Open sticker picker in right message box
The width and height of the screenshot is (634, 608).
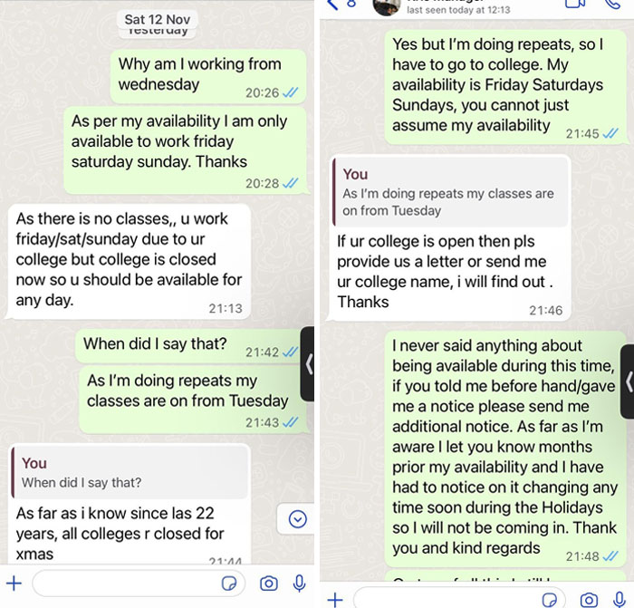[549, 599]
